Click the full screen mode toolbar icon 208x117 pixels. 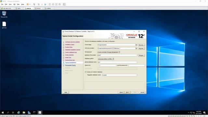point(56,4)
